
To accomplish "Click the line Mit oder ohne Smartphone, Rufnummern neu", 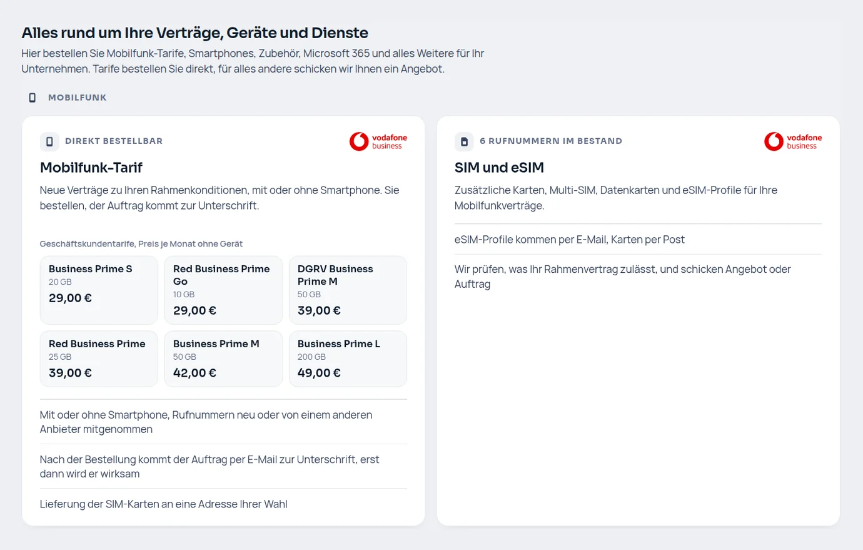I will [x=206, y=422].
